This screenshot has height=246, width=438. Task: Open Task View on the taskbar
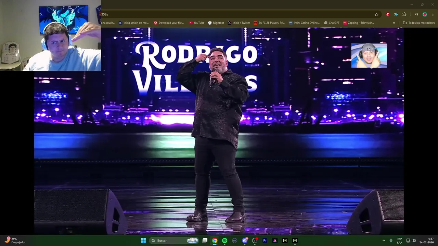click(205, 241)
